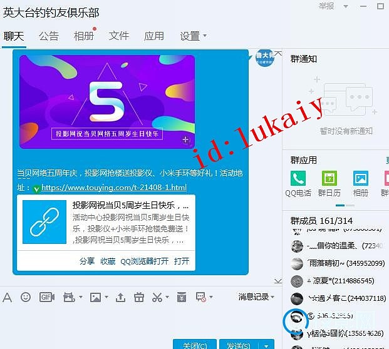Open the font style A tool
389x349 pixels.
[7, 297]
